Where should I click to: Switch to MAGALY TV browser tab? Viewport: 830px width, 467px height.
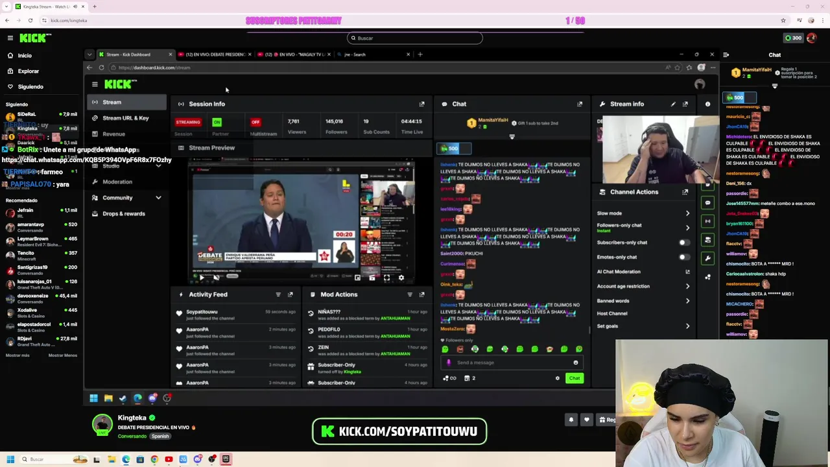point(295,54)
